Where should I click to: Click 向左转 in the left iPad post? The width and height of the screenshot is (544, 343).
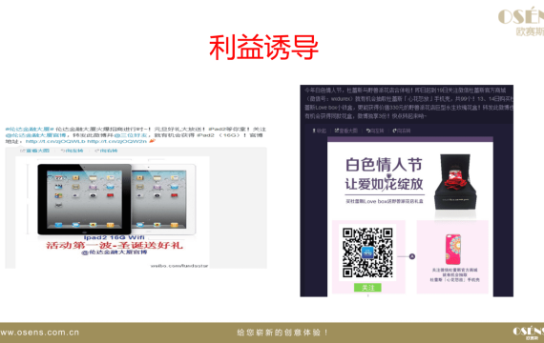tap(72, 151)
